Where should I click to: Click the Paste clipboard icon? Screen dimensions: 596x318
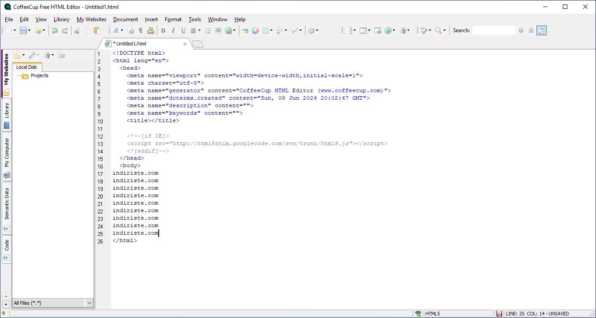(x=97, y=30)
